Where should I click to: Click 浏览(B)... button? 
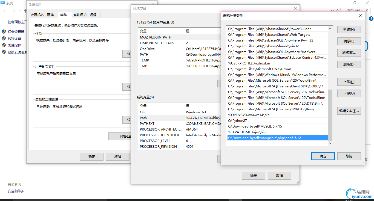349,53
